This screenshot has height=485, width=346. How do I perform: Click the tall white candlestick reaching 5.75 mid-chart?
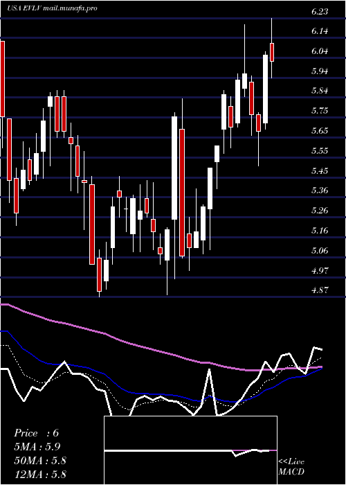click(x=174, y=168)
